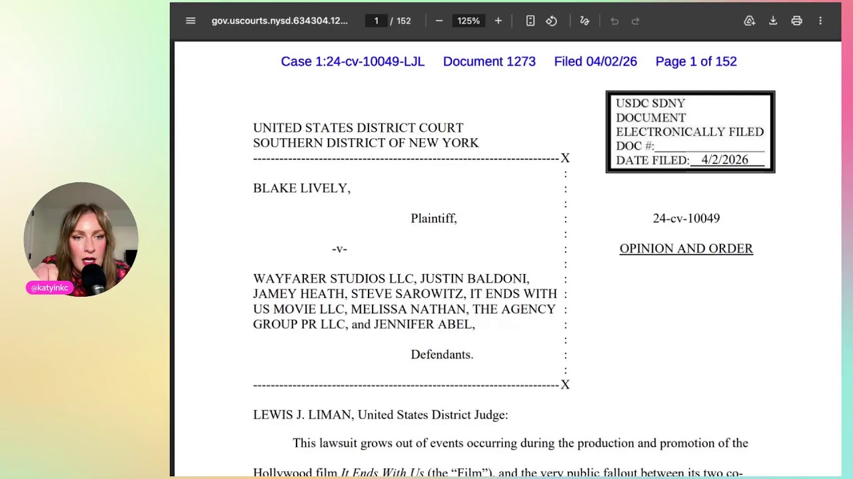Click the 'Page 1 of 152' header text

(x=696, y=61)
